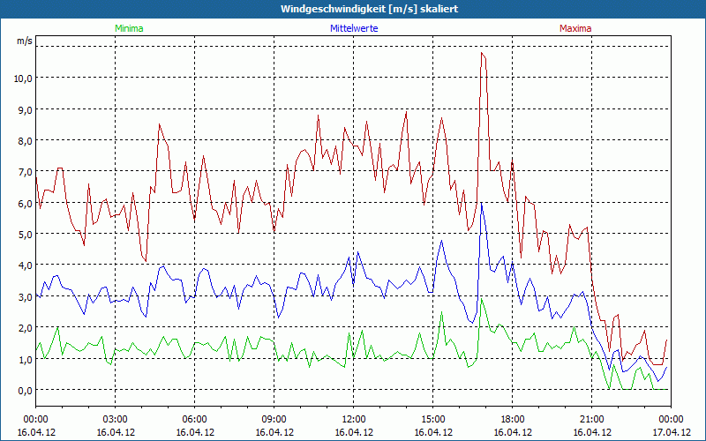Select the green Minima legend label

[129, 28]
